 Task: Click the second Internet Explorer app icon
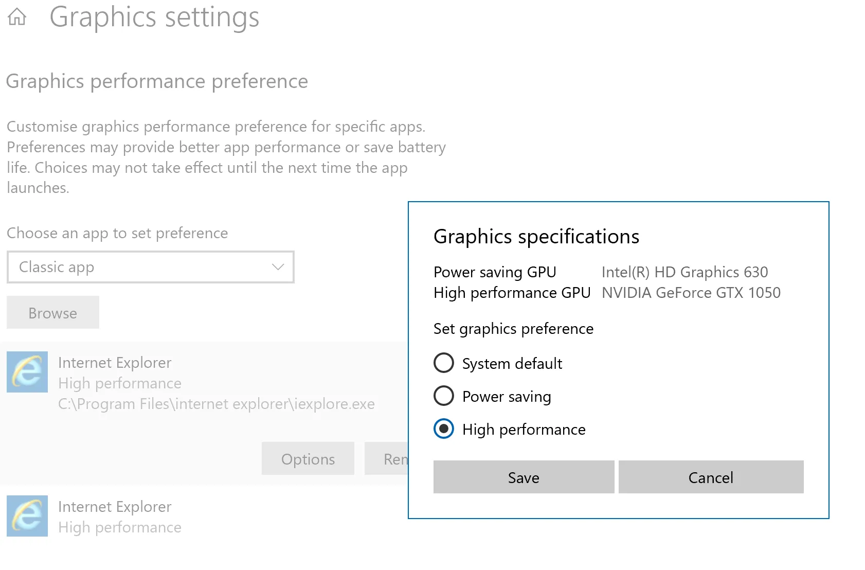tap(27, 516)
